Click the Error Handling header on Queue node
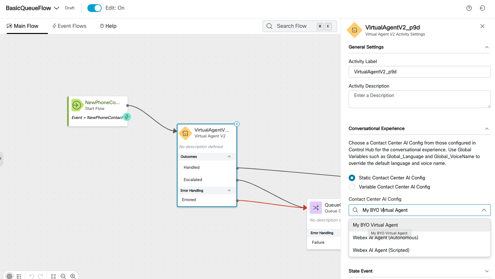This screenshot has height=279, width=495. click(324, 233)
